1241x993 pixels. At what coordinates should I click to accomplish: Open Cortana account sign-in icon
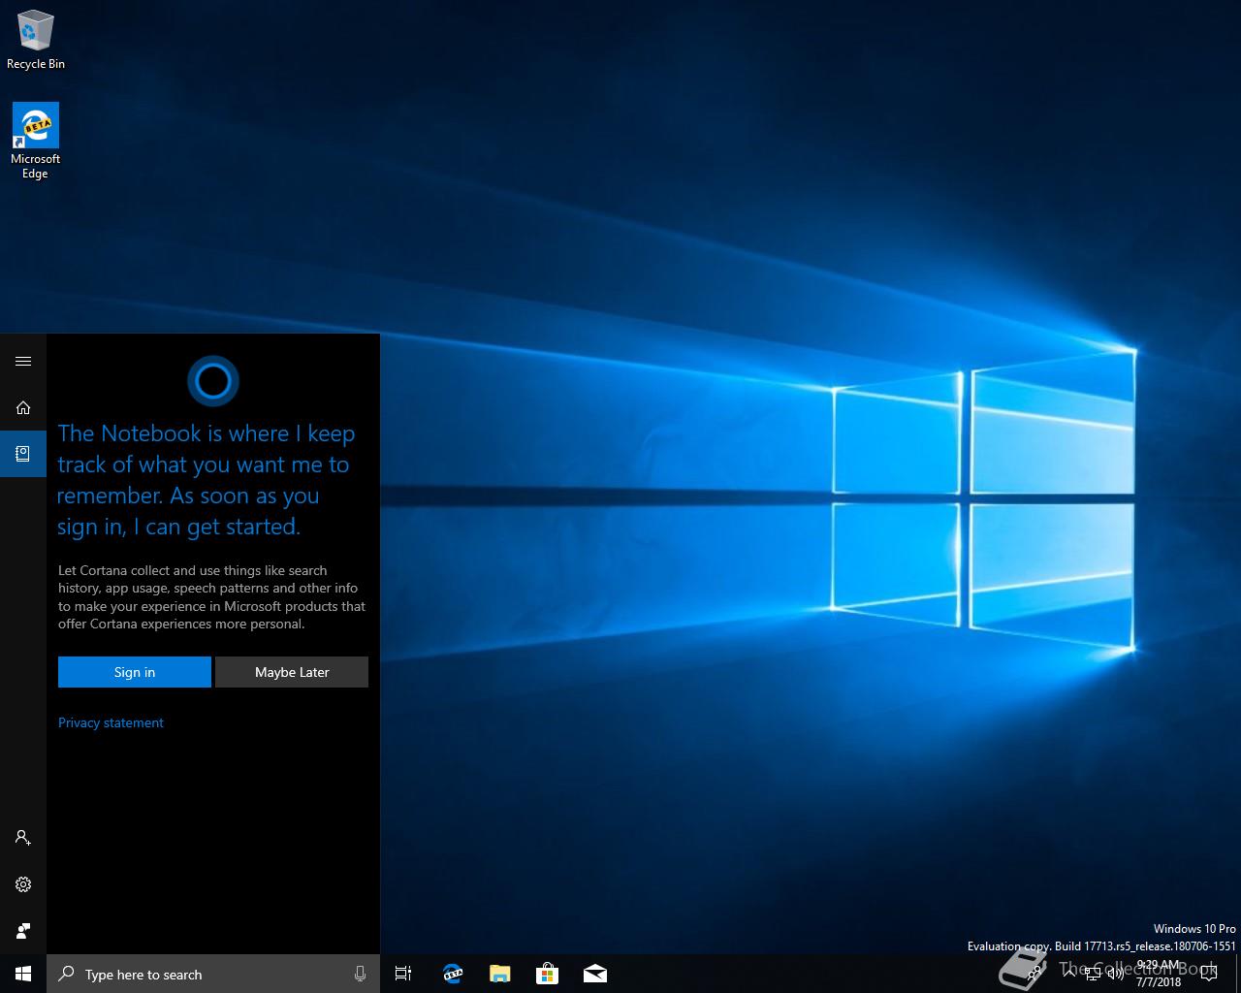[x=23, y=838]
